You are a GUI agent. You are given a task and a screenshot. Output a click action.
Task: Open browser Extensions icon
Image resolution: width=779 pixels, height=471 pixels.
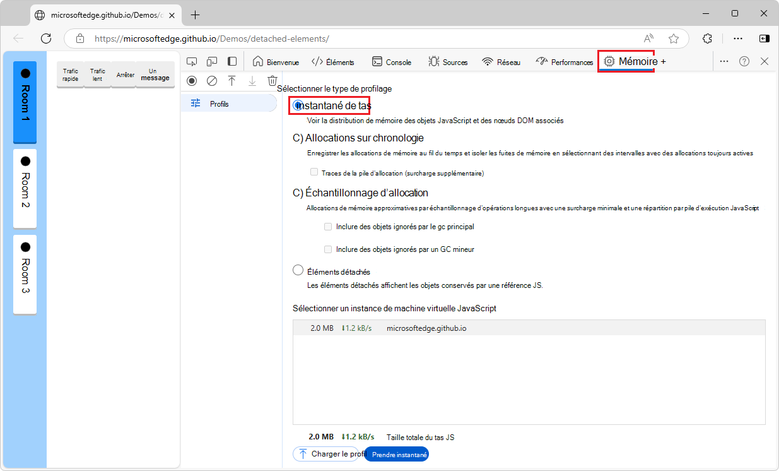pos(708,38)
